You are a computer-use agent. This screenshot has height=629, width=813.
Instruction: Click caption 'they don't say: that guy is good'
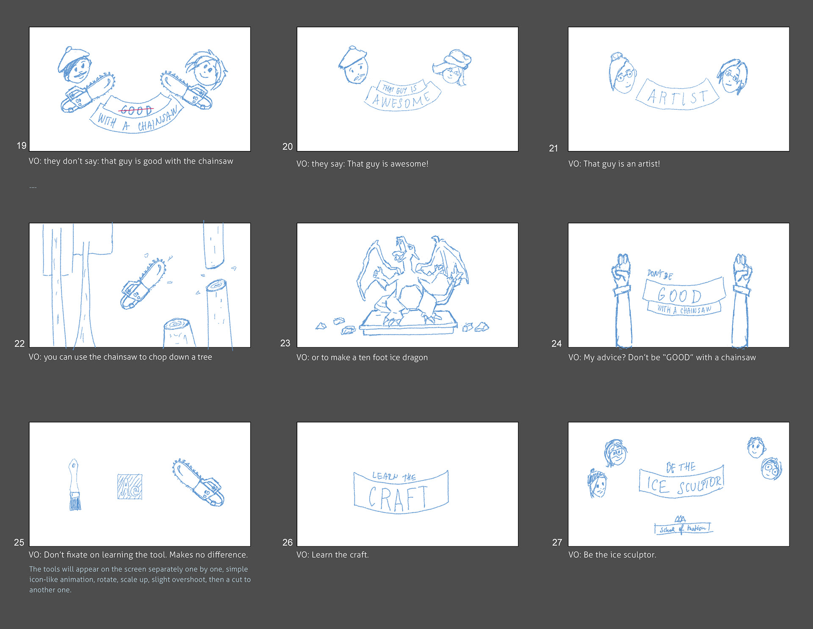[131, 161]
